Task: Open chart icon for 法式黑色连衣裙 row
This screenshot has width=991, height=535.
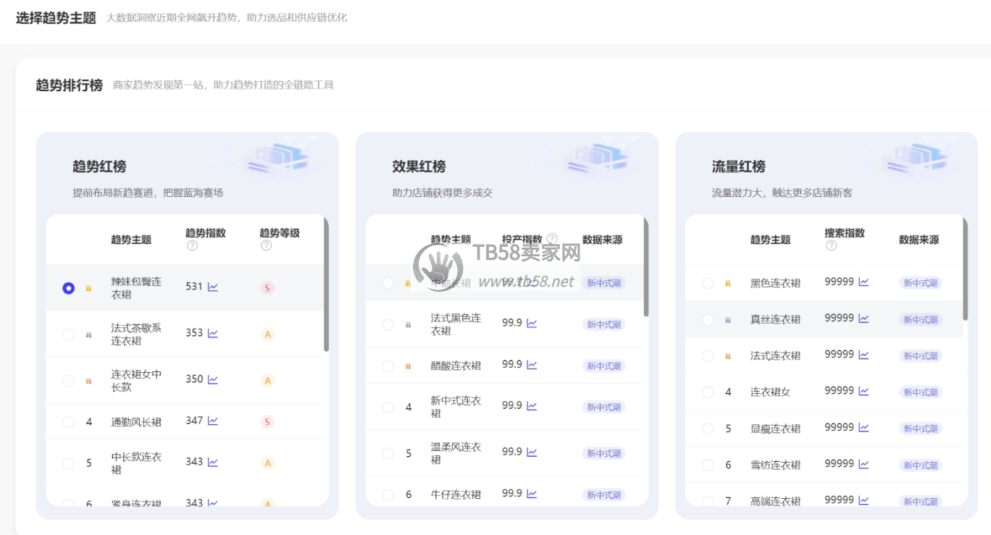Action: click(x=532, y=323)
